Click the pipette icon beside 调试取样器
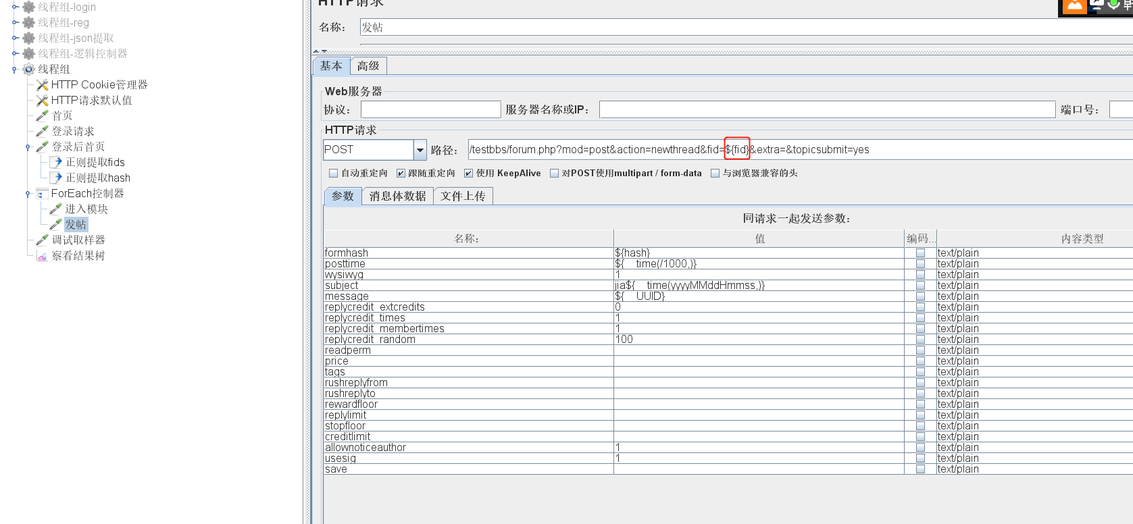The image size is (1133, 524). (42, 240)
